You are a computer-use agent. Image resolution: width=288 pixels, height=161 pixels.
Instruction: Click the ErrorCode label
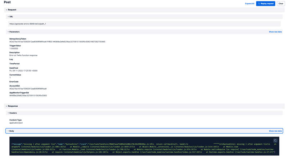(14, 82)
